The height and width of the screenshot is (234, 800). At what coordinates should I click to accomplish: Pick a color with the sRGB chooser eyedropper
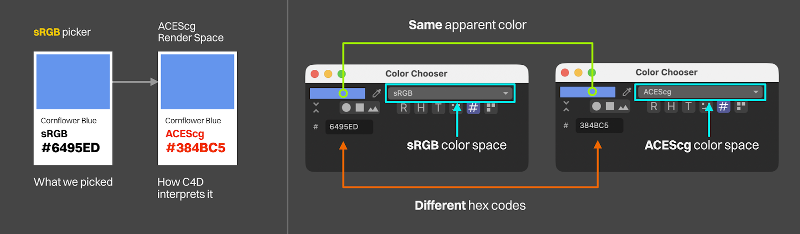pos(376,93)
